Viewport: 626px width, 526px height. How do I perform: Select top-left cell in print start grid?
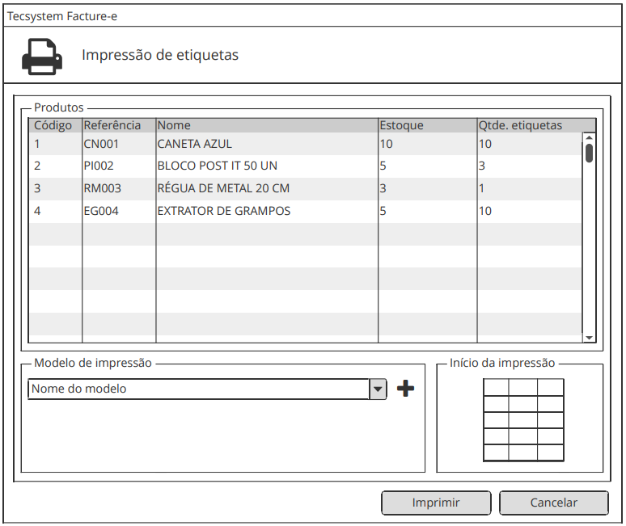496,387
